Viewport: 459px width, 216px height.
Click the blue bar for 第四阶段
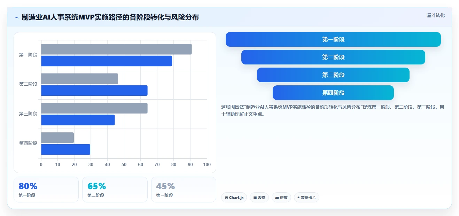pyautogui.click(x=65, y=149)
